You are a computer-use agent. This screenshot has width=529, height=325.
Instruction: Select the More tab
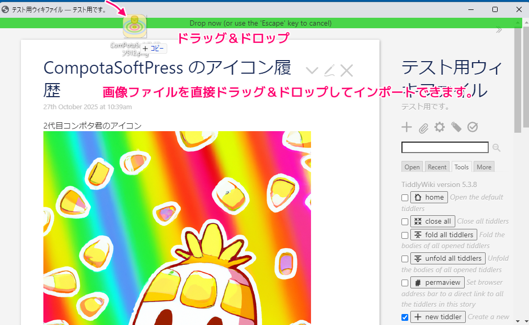pyautogui.click(x=484, y=167)
